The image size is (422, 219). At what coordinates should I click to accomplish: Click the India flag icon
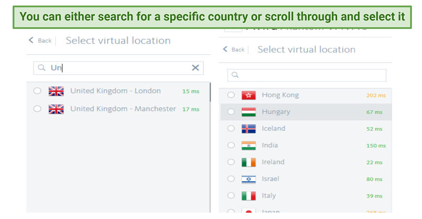tap(248, 145)
